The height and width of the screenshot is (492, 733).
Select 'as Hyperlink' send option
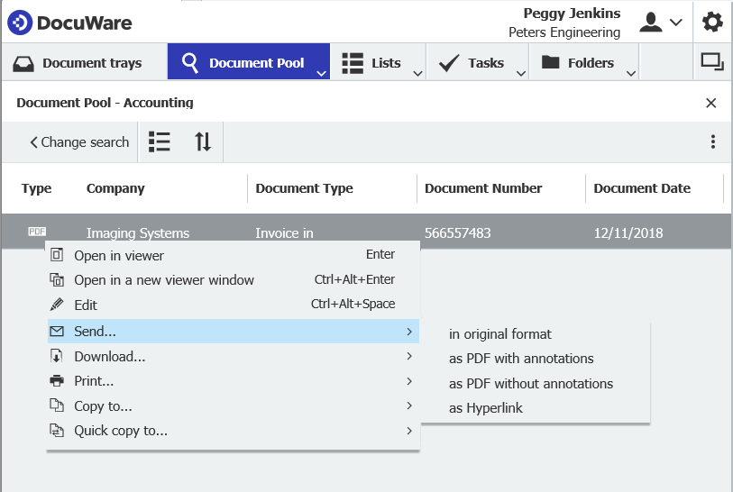(486, 408)
